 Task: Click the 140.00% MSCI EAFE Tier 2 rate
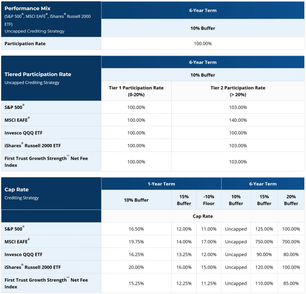(x=238, y=120)
